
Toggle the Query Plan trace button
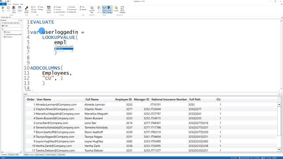104,10
